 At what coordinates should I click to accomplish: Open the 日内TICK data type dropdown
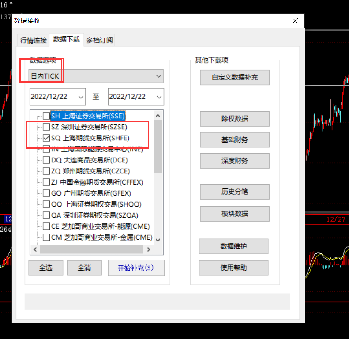(96, 76)
